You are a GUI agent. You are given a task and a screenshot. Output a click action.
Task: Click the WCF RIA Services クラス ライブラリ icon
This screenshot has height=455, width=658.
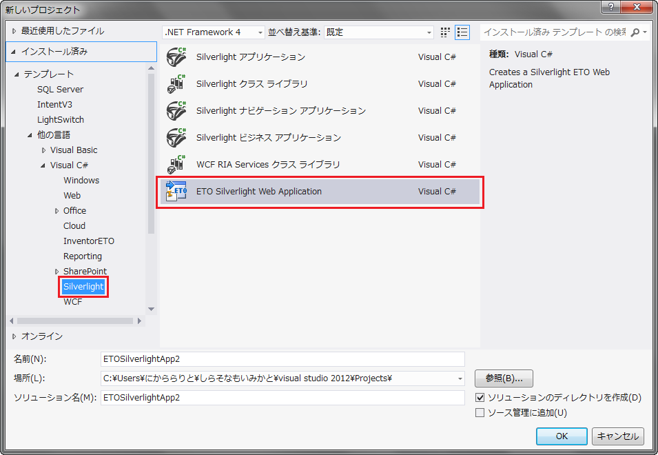[176, 165]
